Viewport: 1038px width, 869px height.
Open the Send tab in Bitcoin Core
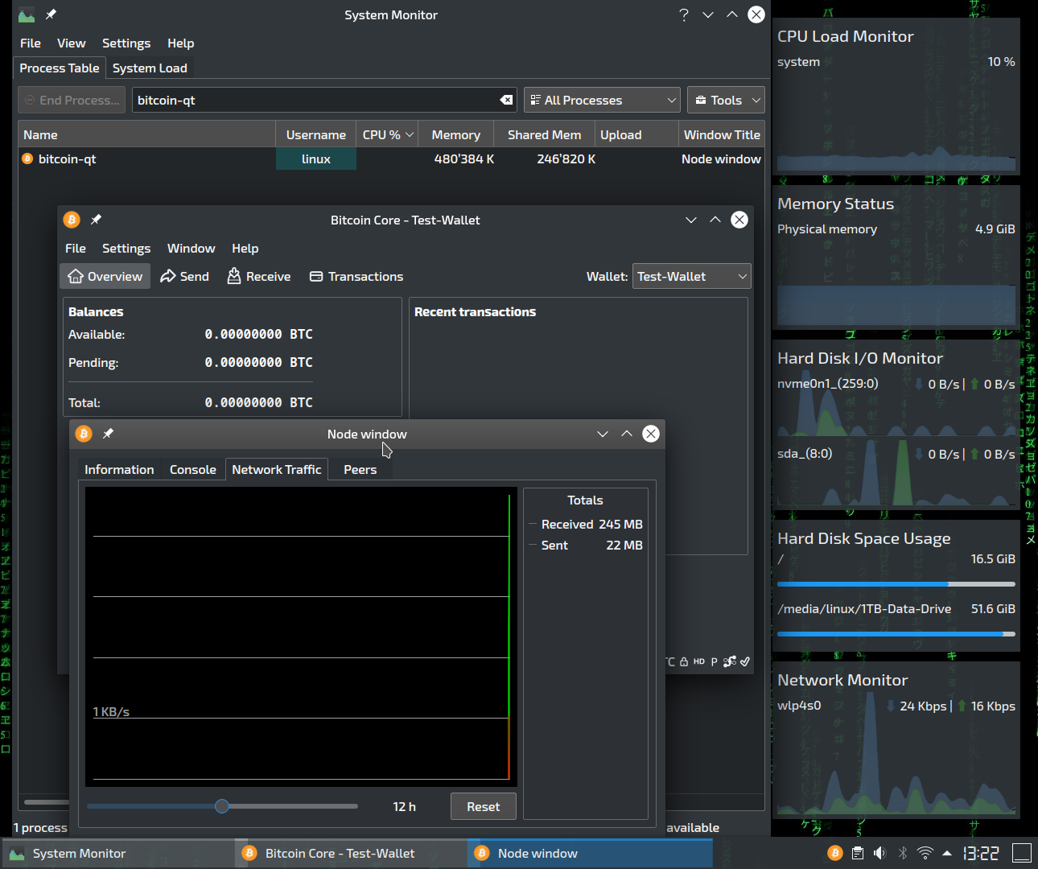184,276
